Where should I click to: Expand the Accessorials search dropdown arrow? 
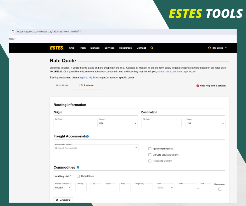click(136, 148)
